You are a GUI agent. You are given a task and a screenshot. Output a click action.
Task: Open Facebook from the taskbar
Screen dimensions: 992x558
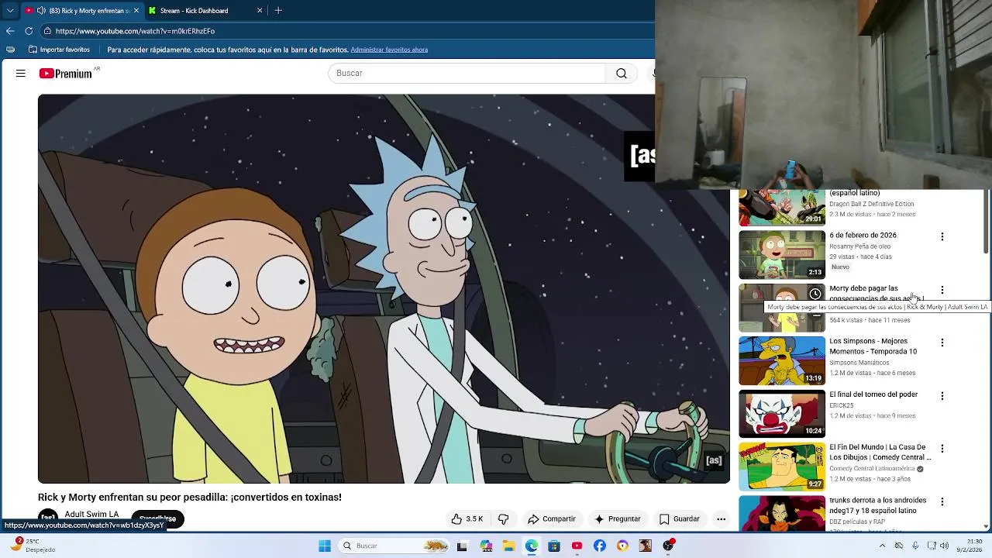point(599,546)
